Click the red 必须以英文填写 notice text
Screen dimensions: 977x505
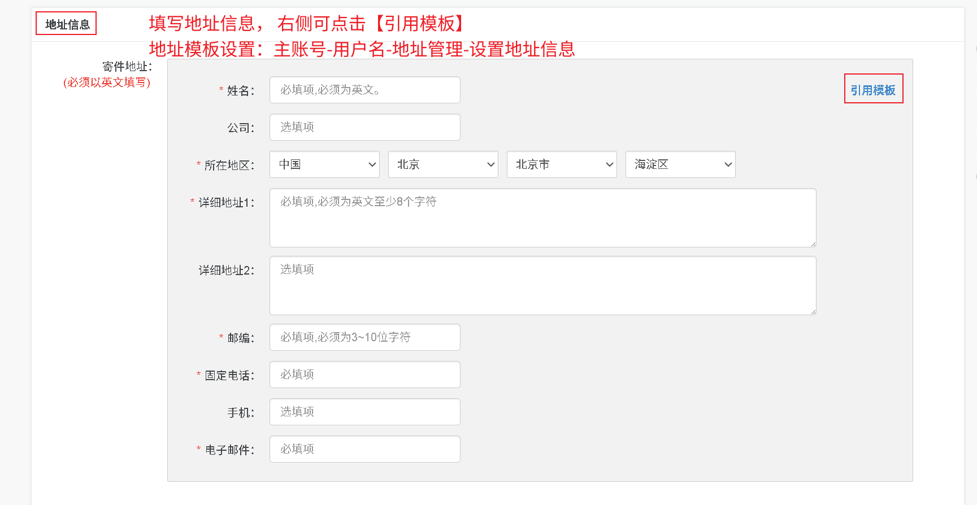point(107,82)
